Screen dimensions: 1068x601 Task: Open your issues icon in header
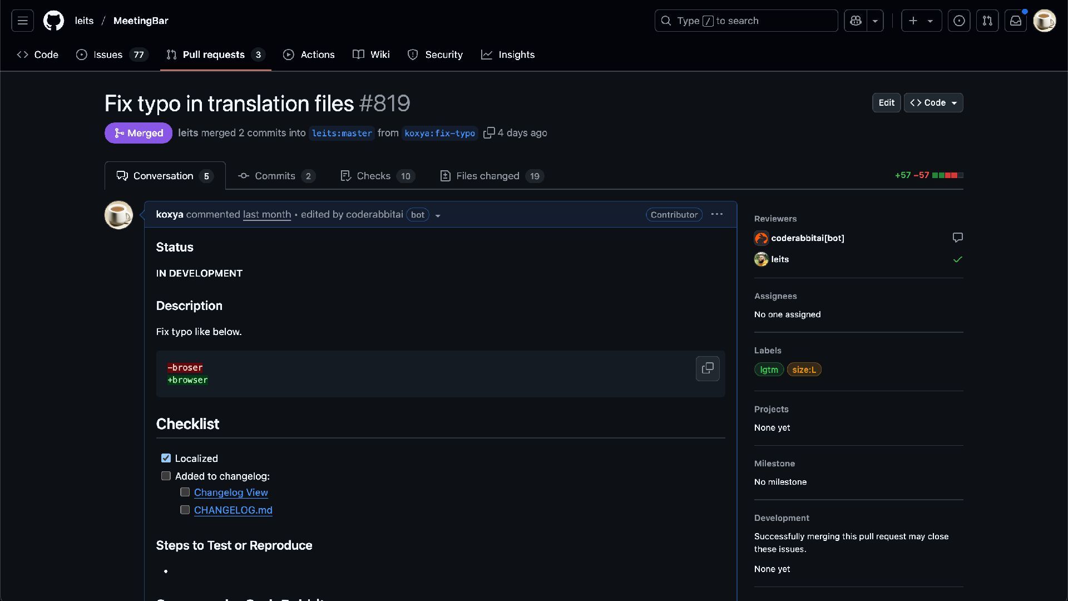pos(959,21)
